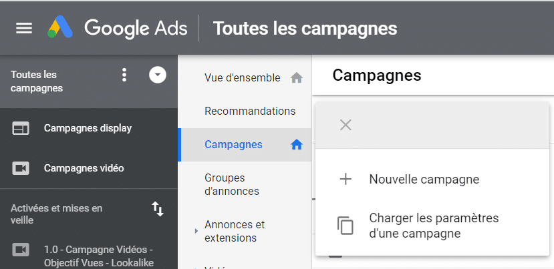Select Campagnes vidéo in sidebar

coord(84,168)
